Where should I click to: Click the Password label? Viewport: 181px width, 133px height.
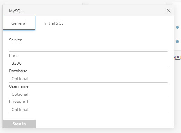click(18, 102)
